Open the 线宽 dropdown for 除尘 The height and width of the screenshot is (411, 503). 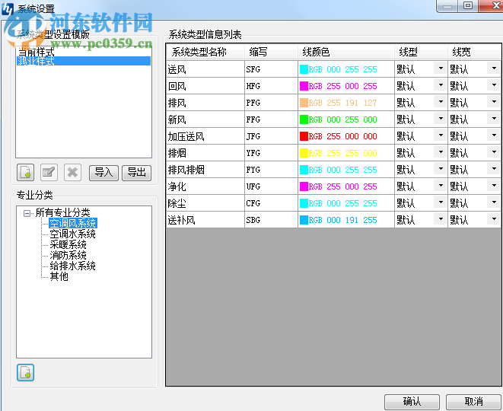pyautogui.click(x=494, y=202)
